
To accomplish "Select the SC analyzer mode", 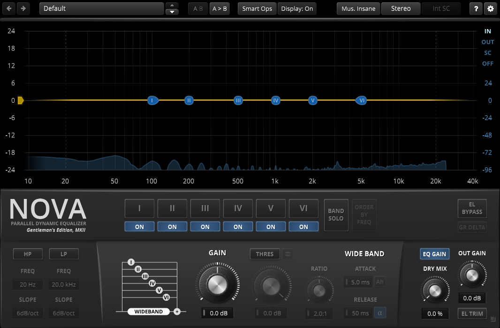I will point(487,53).
